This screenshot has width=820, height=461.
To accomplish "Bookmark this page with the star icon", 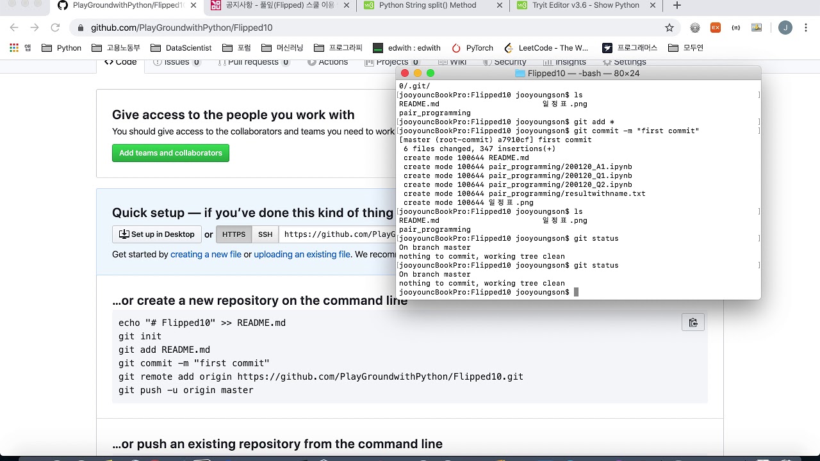I will click(669, 28).
